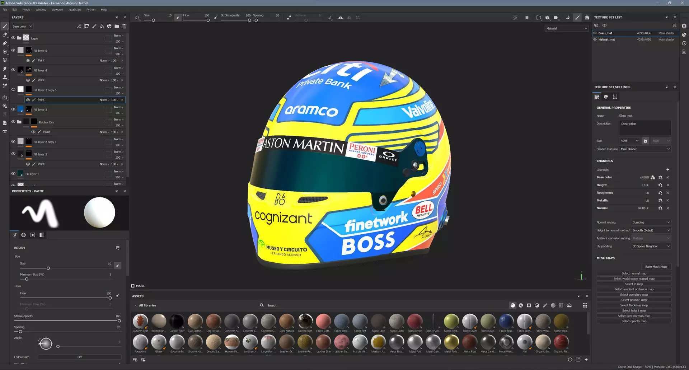Open the camera screenshot icon in the viewport toolbar
Image resolution: width=689 pixels, height=370 pixels.
click(587, 17)
